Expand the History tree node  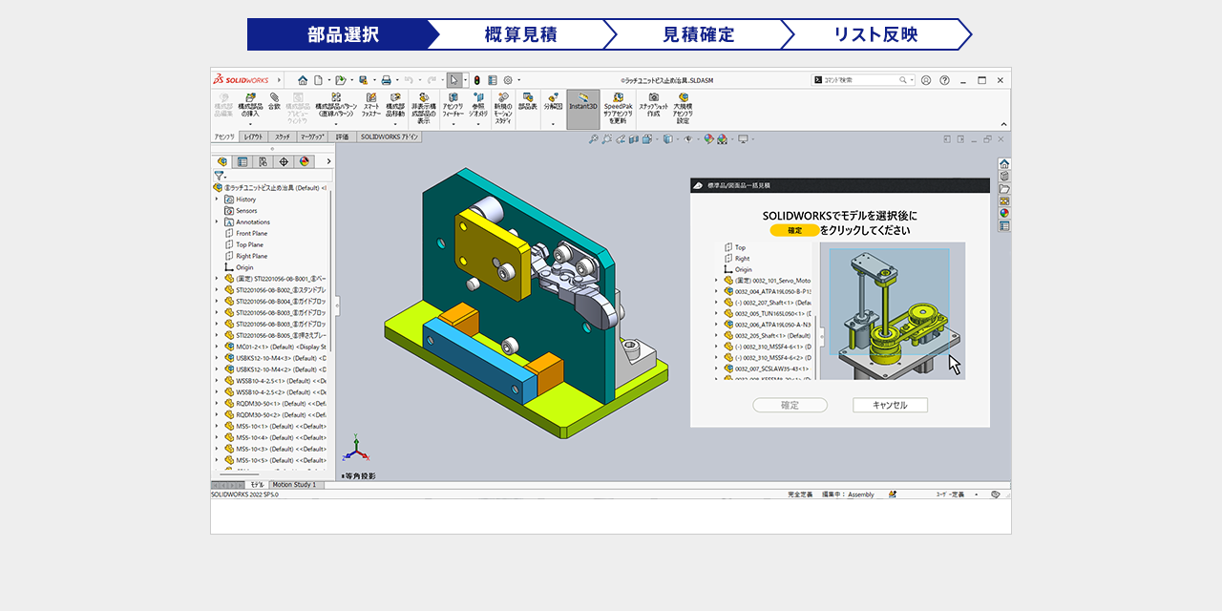(217, 200)
